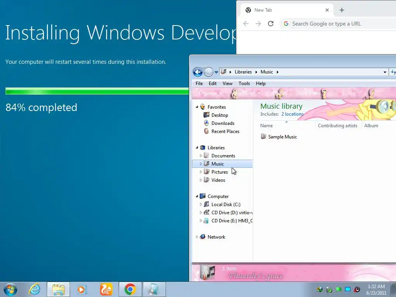Image resolution: width=396 pixels, height=297 pixels.
Task: Expand the Music library node
Action: coord(201,164)
